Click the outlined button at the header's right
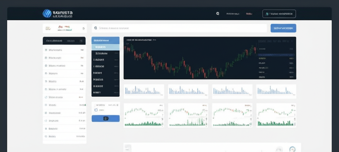 point(279,14)
